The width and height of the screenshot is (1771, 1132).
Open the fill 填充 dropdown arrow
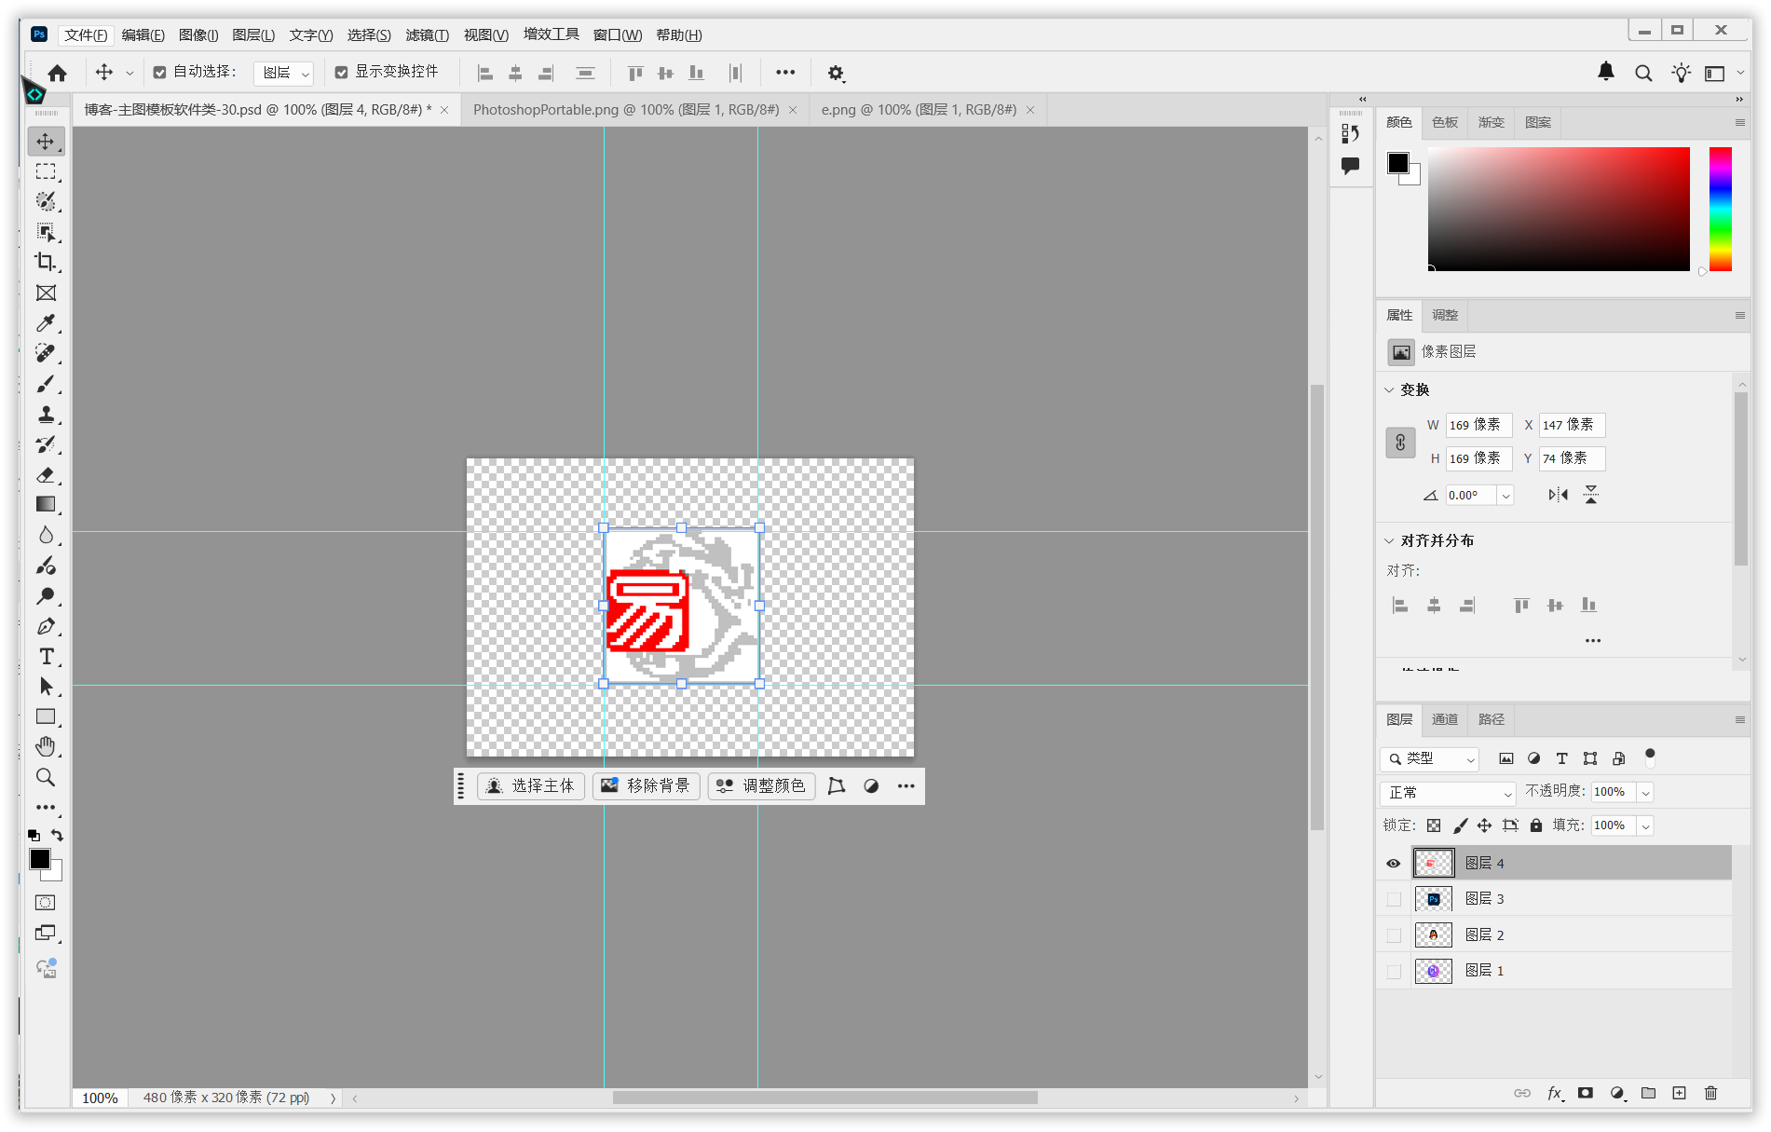pos(1645,826)
